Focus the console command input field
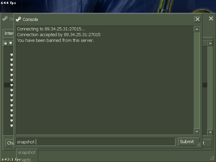The image size is (216, 162). coord(96,142)
